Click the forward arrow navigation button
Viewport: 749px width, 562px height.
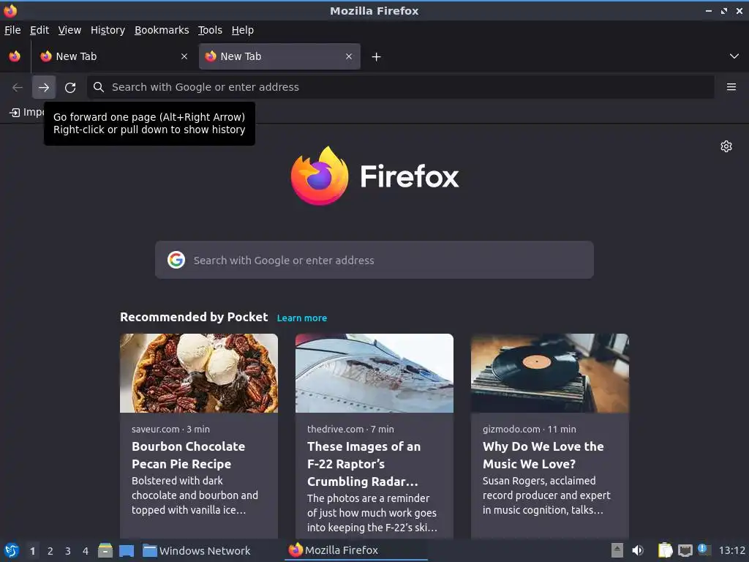tap(44, 88)
